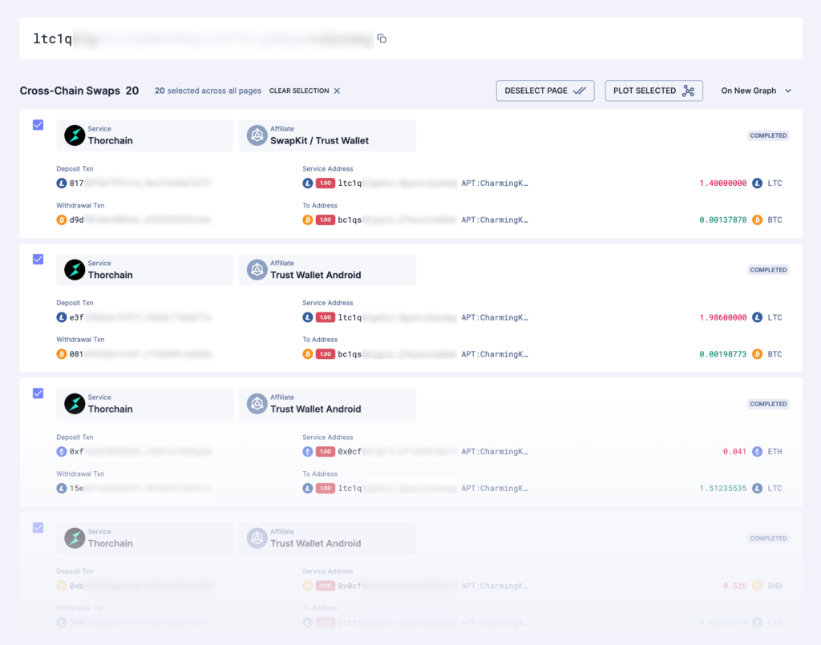The height and width of the screenshot is (645, 821).
Task: Click Completed status on SwapKit / Trust Wallet swap
Action: click(x=768, y=135)
